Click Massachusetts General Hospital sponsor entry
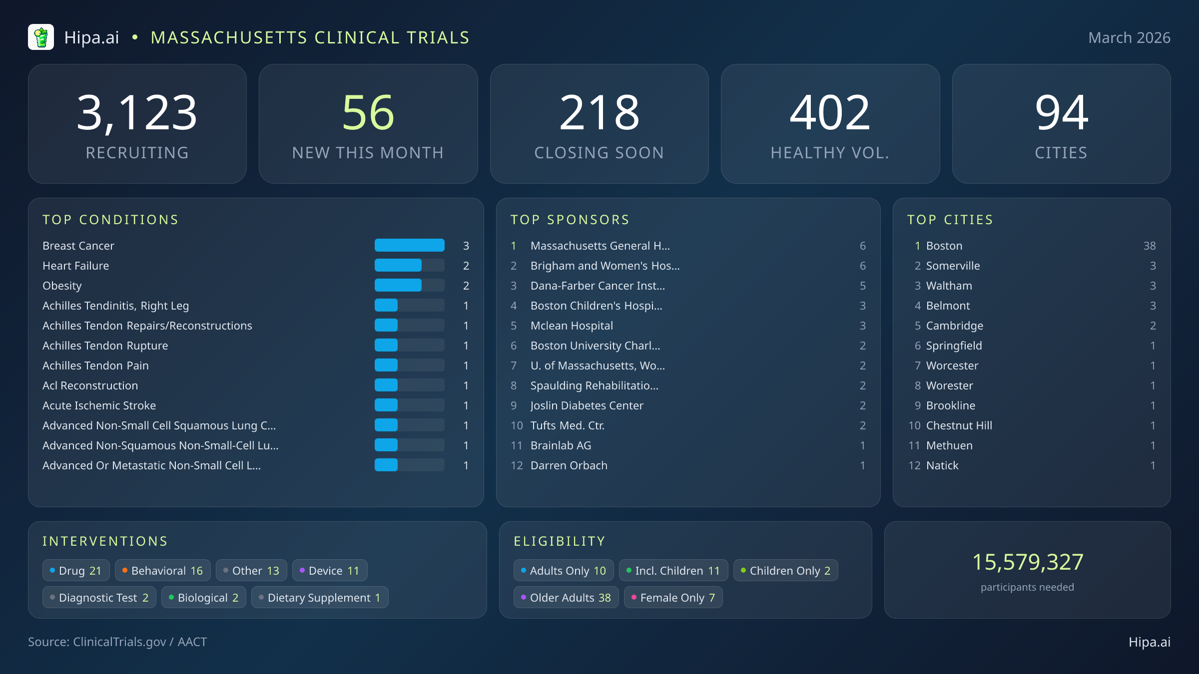The width and height of the screenshot is (1199, 674). click(x=599, y=246)
